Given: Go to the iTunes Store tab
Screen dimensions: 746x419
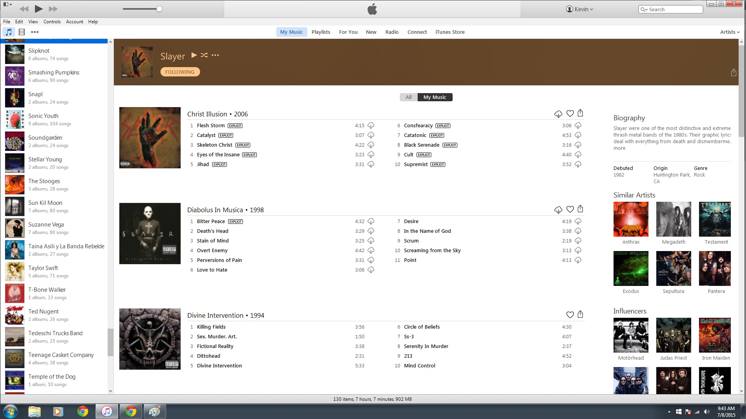Looking at the screenshot, I should coord(450,32).
